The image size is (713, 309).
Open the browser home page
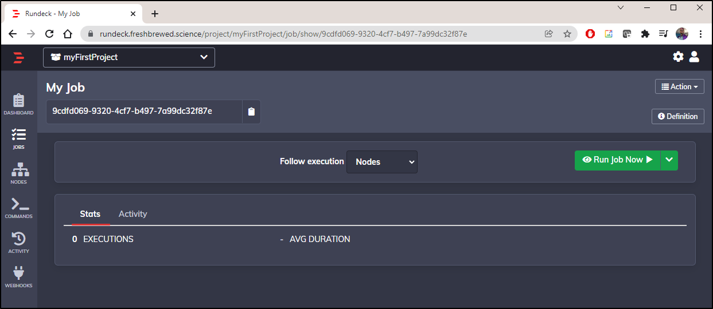[x=68, y=34]
